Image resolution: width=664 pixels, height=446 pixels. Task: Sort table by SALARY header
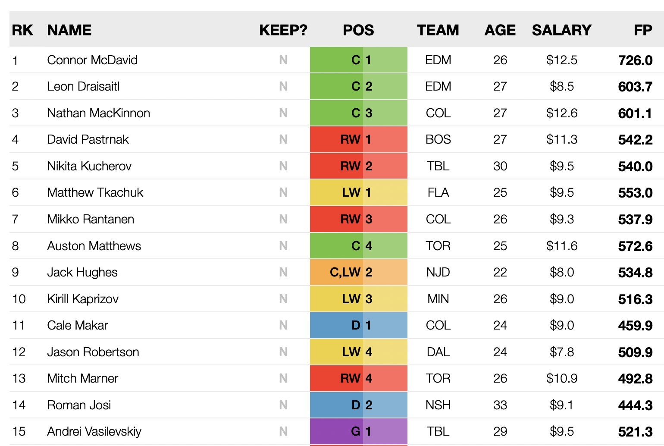pyautogui.click(x=561, y=30)
